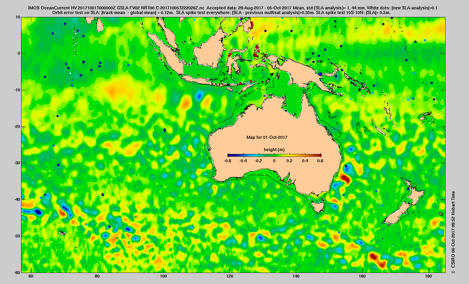Click the green middle of the height colorbar
The width and height of the screenshot is (469, 284).
click(x=275, y=155)
